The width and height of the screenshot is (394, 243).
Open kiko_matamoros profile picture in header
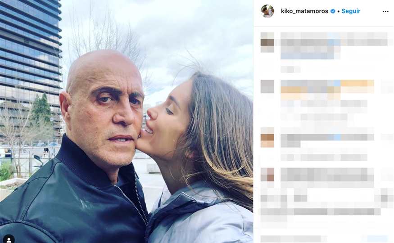pos(267,11)
